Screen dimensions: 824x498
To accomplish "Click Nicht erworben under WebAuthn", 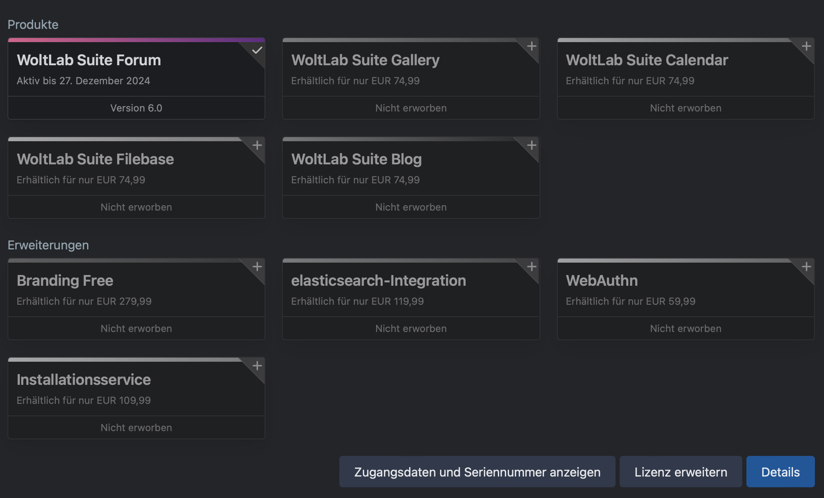I will pos(686,329).
